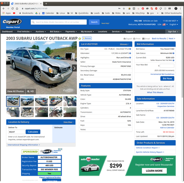The image size is (184, 183).
Task: Click Run and Drive info icon
Action: tap(130, 58)
